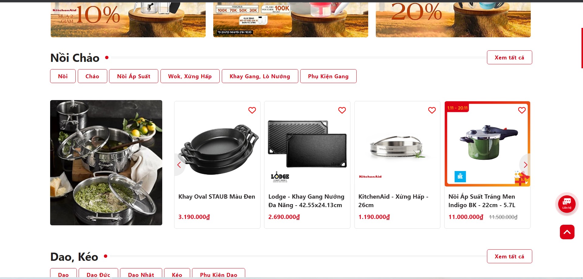Open the Khay Gang, Lò Nướng filter
This screenshot has width=583, height=279.
[260, 76]
